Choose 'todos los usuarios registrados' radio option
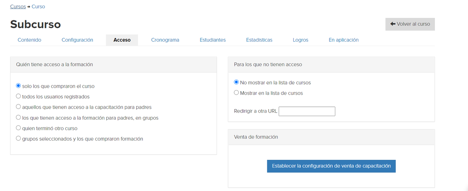Screen dimensions: 468x191 18,96
